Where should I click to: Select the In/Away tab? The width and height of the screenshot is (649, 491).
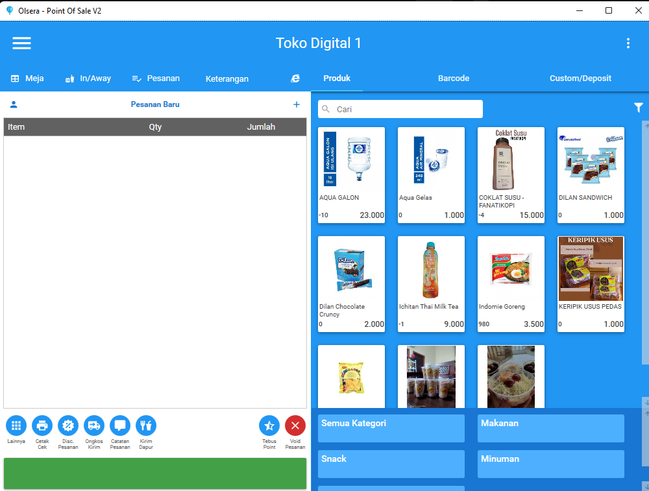pos(88,78)
